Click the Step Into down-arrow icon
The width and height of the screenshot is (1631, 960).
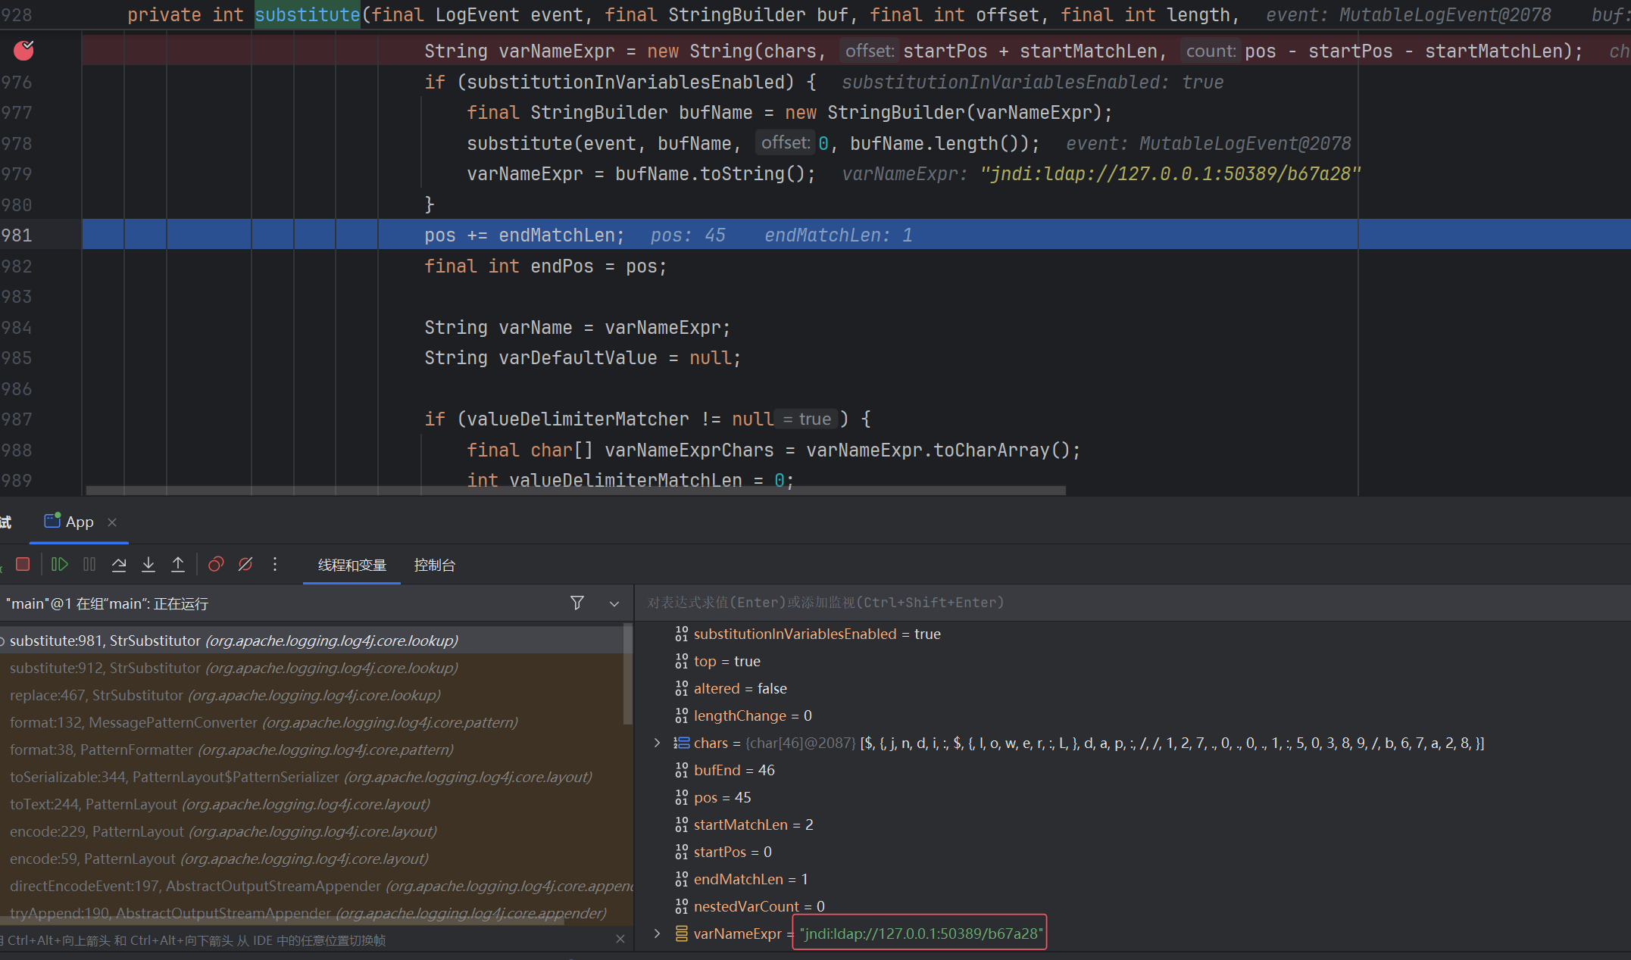[x=148, y=564]
